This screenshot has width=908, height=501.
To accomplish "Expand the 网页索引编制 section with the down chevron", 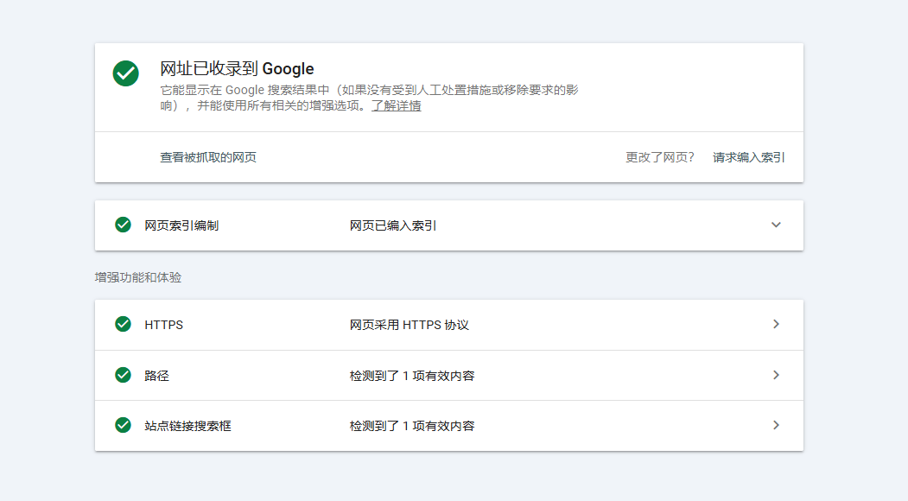I will [776, 225].
